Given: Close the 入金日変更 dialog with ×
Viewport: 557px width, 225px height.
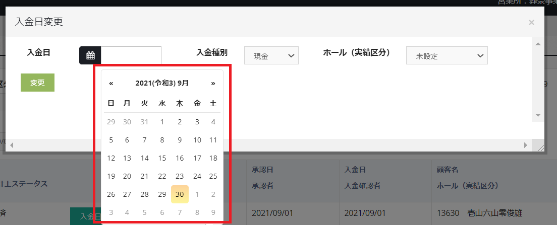Looking at the screenshot, I should click(531, 22).
